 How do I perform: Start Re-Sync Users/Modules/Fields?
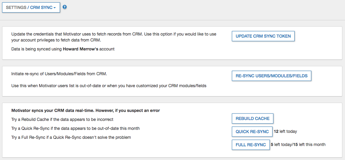click(x=271, y=76)
